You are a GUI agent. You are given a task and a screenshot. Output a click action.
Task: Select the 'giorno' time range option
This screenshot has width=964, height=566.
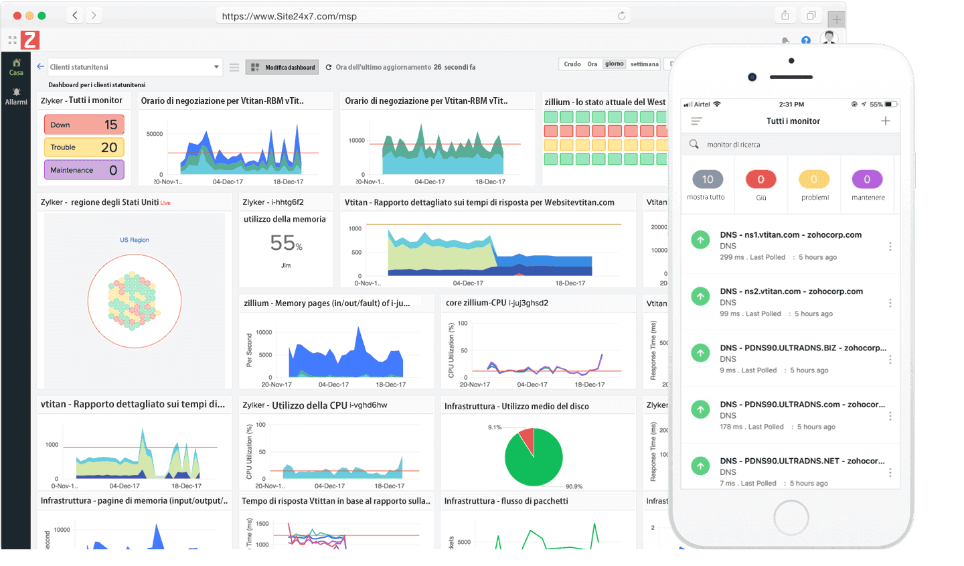click(614, 64)
